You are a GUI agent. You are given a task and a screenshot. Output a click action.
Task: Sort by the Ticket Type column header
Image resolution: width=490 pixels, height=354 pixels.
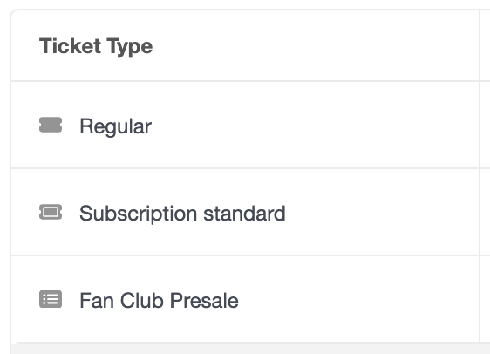click(x=96, y=46)
